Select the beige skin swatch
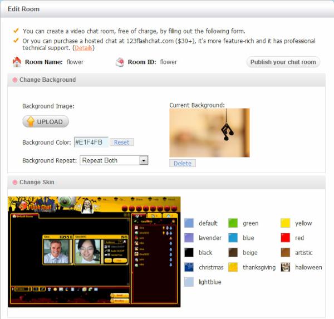 point(233,253)
